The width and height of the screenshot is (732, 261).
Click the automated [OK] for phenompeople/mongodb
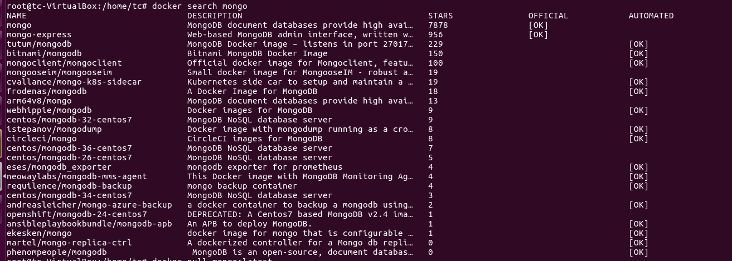tap(638, 252)
